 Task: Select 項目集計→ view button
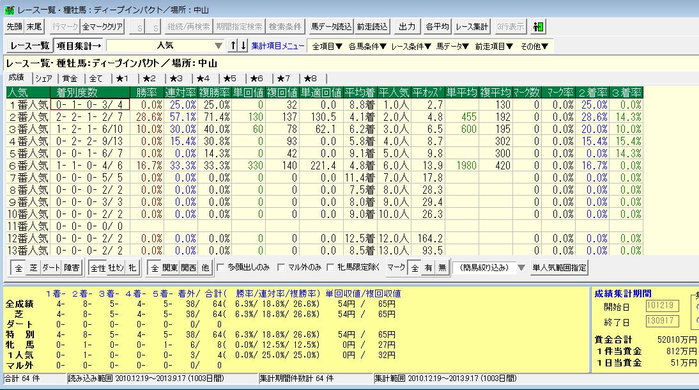pos(79,45)
